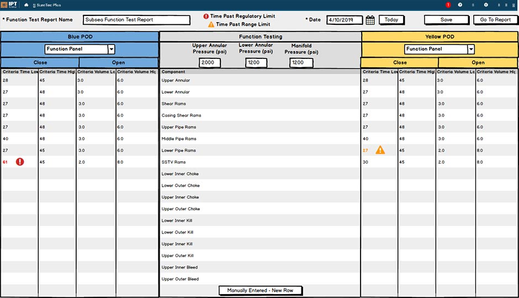Select the Blue POD Close tab
Image resolution: width=519 pixels, height=298 pixels.
click(40, 63)
